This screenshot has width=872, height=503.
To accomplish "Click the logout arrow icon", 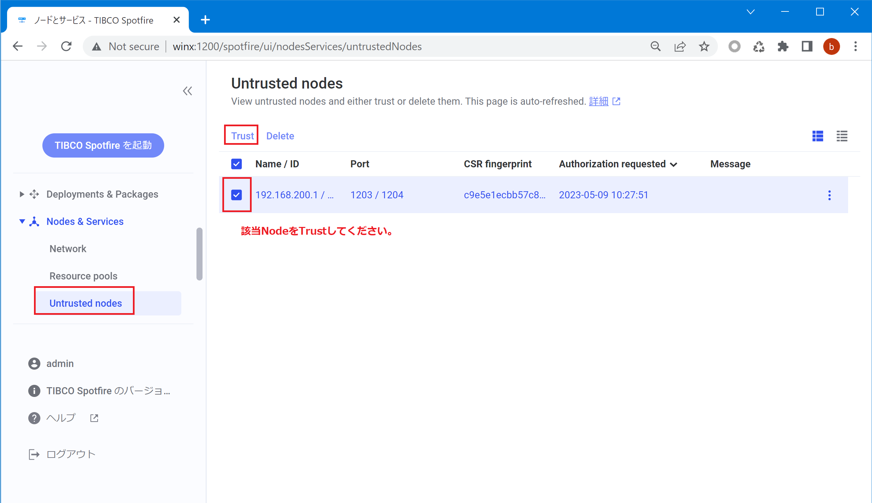I will pos(34,454).
